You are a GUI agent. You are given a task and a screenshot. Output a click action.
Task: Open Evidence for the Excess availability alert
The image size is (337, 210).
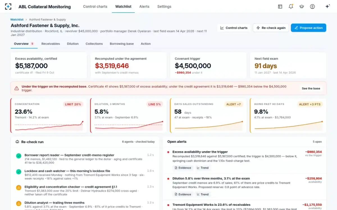[x=183, y=168]
